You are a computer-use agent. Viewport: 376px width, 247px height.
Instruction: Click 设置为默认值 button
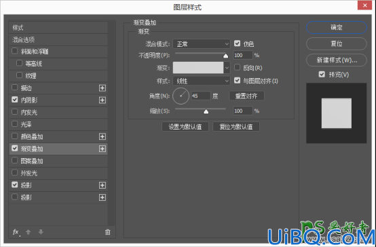[185, 127]
